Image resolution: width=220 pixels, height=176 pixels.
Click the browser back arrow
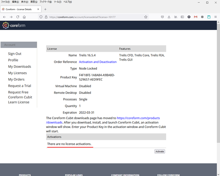(4, 17)
